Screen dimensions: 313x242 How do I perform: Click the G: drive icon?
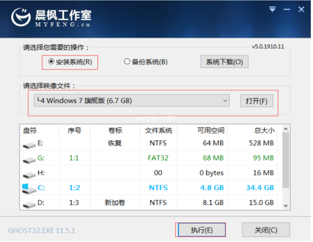click(29, 159)
